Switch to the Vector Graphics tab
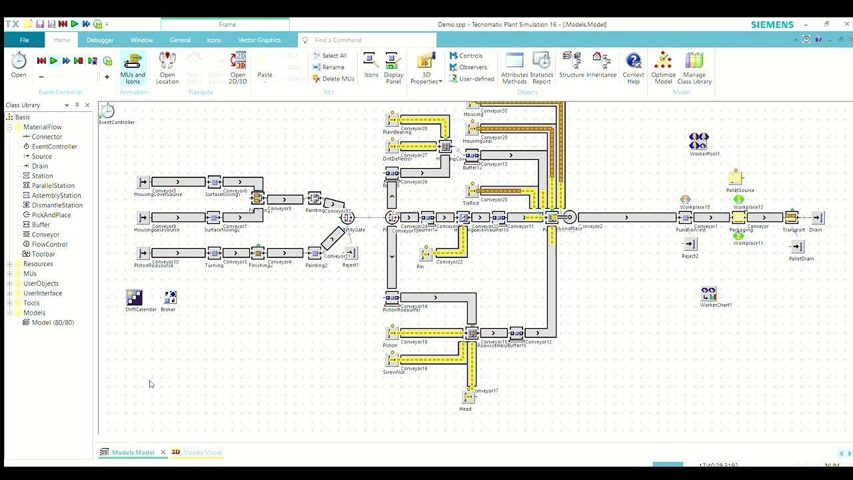 click(259, 40)
